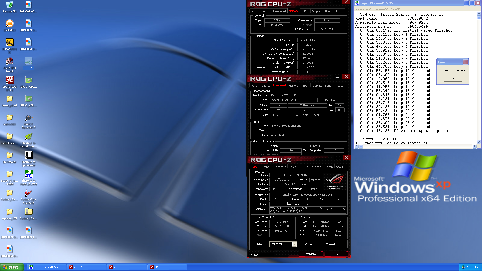
Task: Minimize the bottom CPU-Z window
Action: point(338,158)
